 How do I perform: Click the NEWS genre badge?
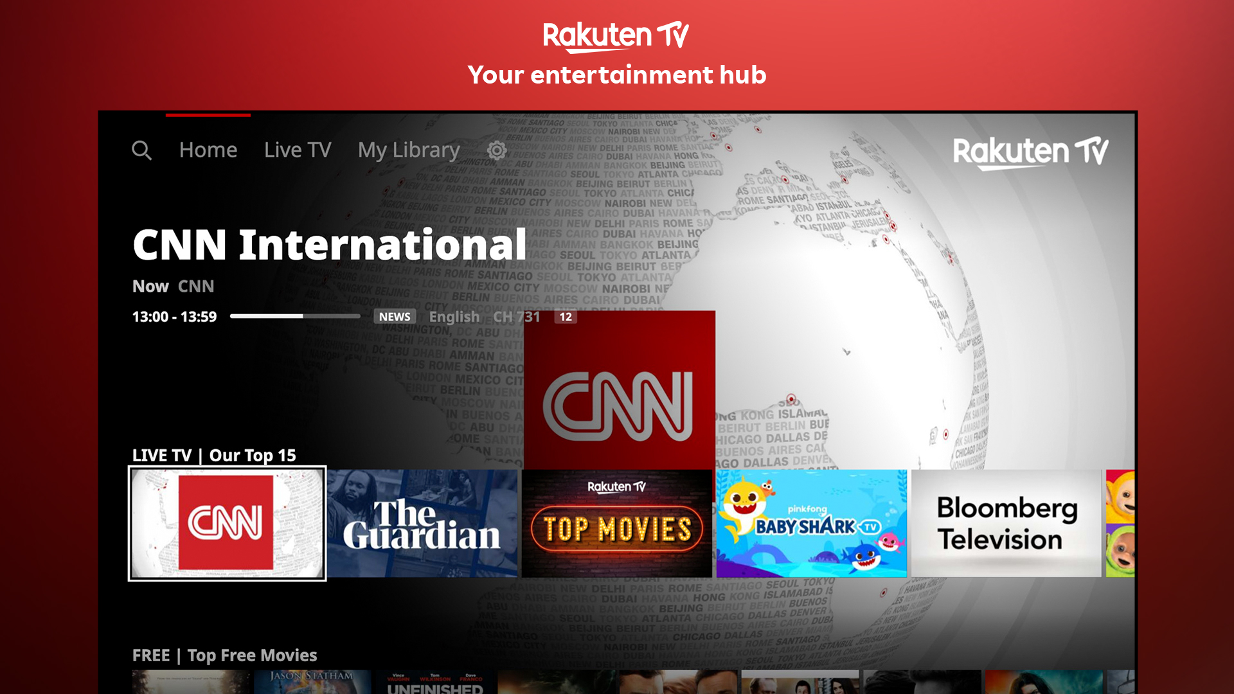point(394,316)
